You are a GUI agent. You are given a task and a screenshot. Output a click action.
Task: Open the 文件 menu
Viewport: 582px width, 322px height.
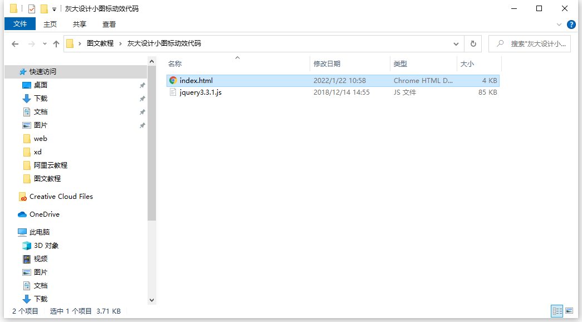click(19, 24)
